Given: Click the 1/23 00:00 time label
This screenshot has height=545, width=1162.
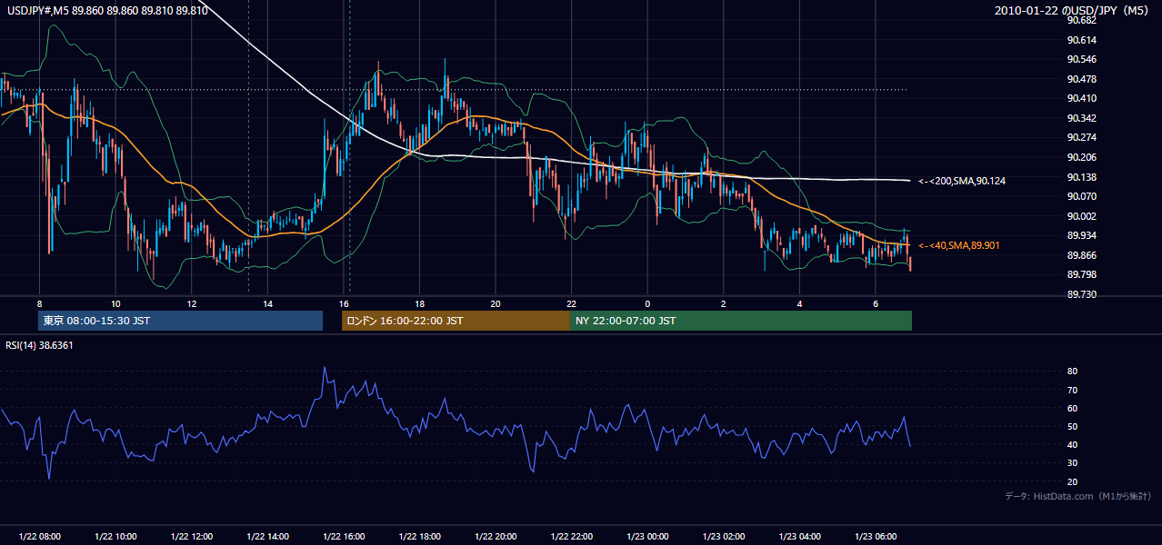Looking at the screenshot, I should coord(647,537).
